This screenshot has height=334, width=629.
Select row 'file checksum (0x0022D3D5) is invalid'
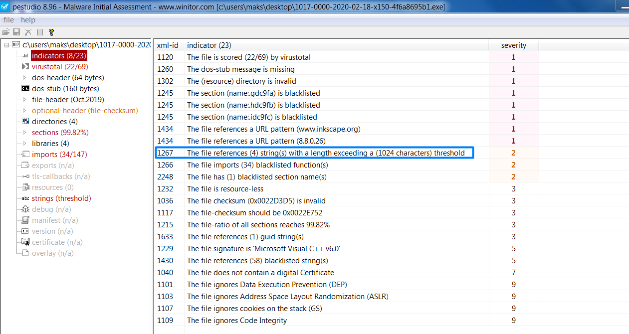pos(346,201)
